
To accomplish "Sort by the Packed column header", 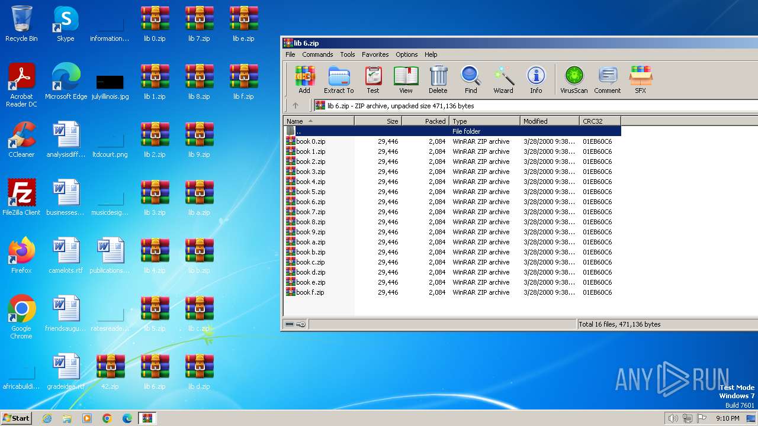I will [425, 121].
